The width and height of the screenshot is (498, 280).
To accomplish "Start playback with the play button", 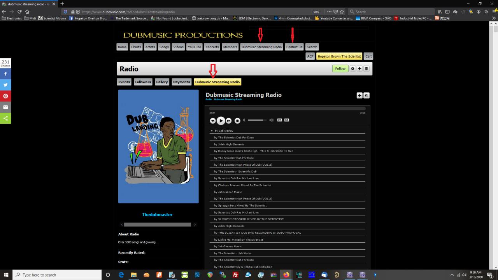I will [x=221, y=121].
